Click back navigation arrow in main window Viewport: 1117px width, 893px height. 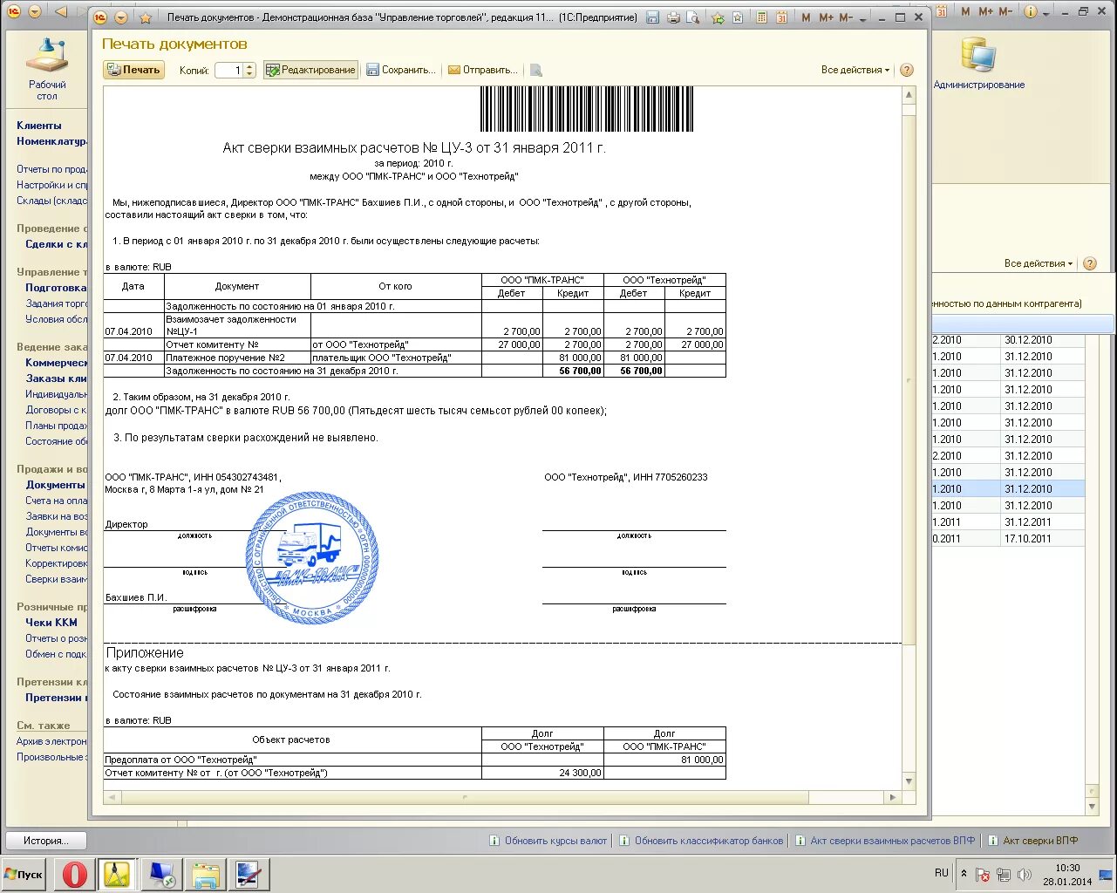click(x=60, y=11)
